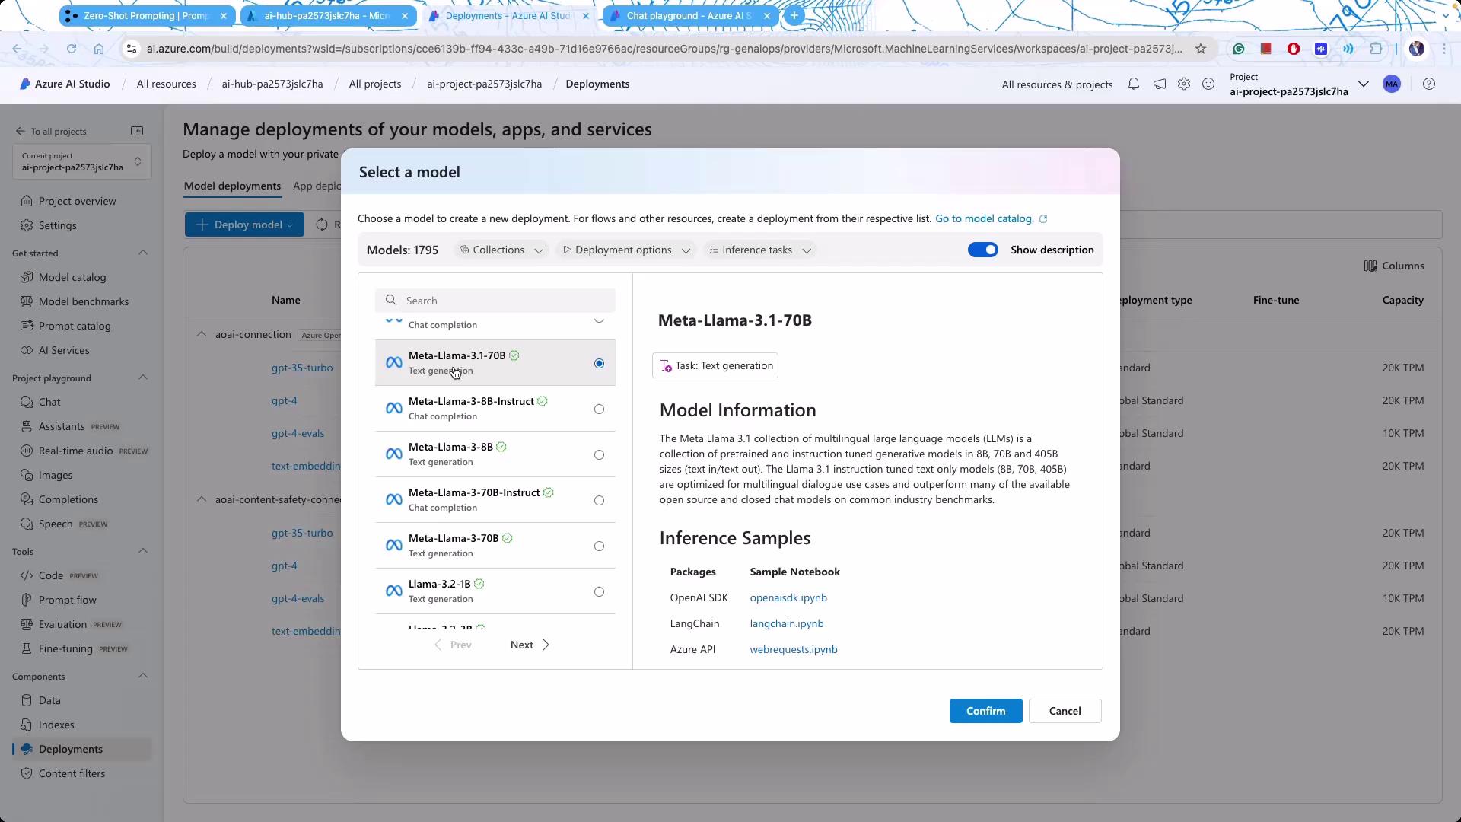The image size is (1461, 822).
Task: Expand the Collections filter dropdown
Action: pyautogui.click(x=501, y=250)
